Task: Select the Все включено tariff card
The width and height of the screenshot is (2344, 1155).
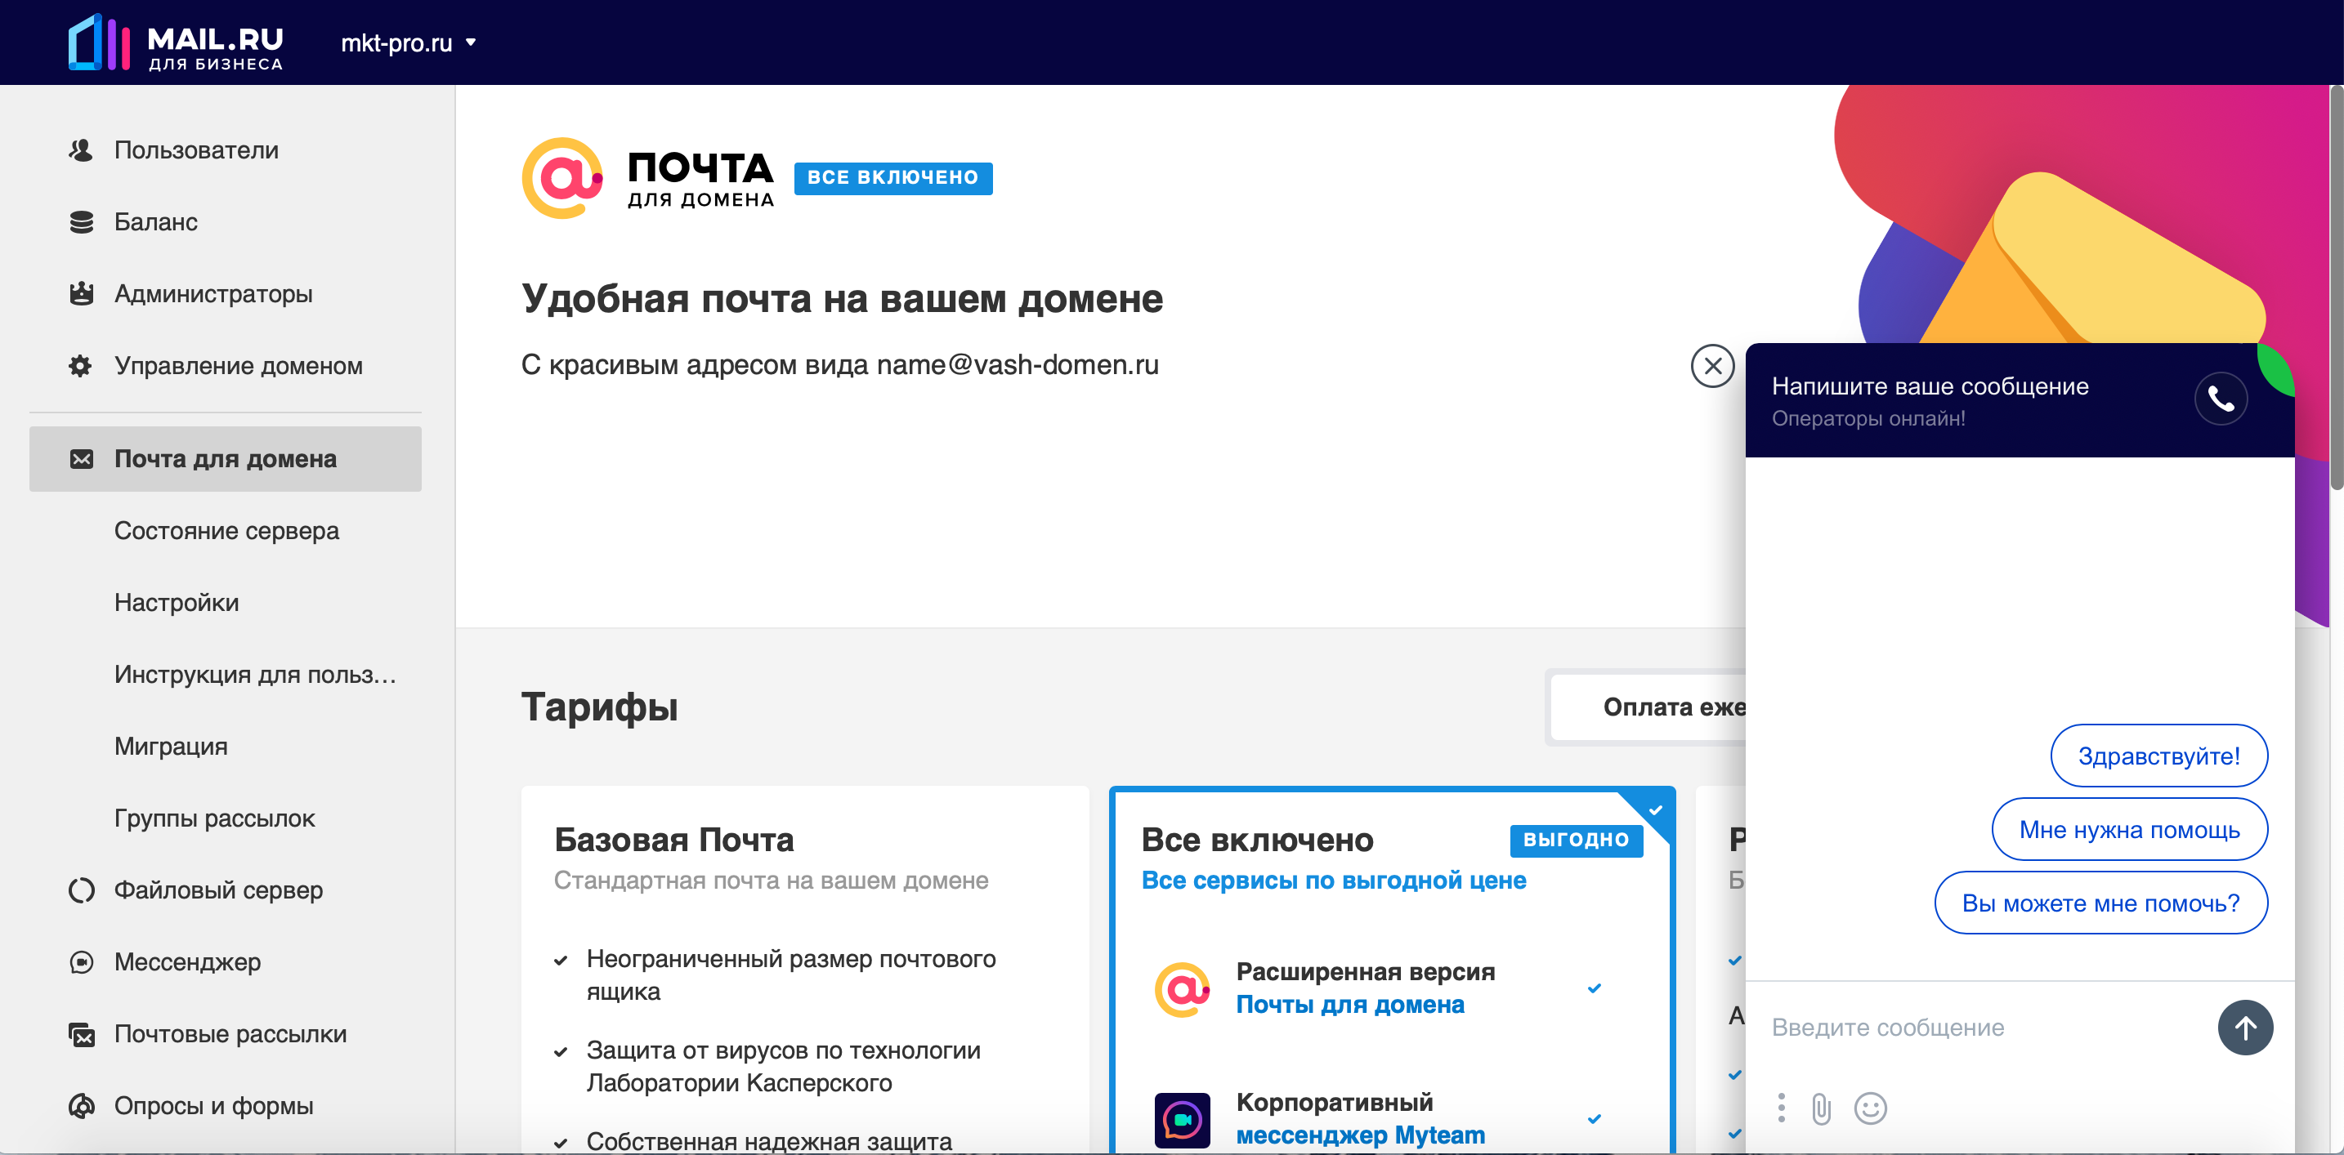Action: tap(1392, 970)
